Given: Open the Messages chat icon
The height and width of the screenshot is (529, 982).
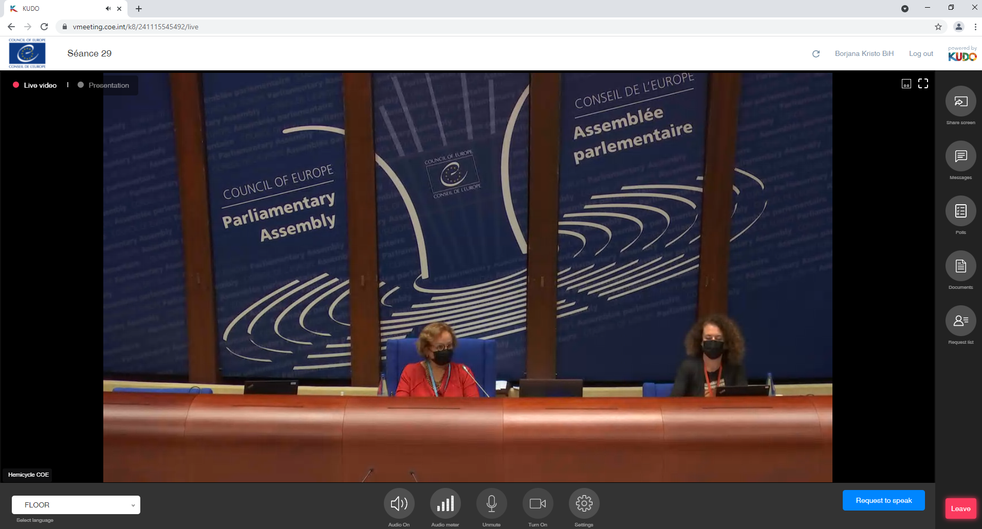Looking at the screenshot, I should pos(960,156).
